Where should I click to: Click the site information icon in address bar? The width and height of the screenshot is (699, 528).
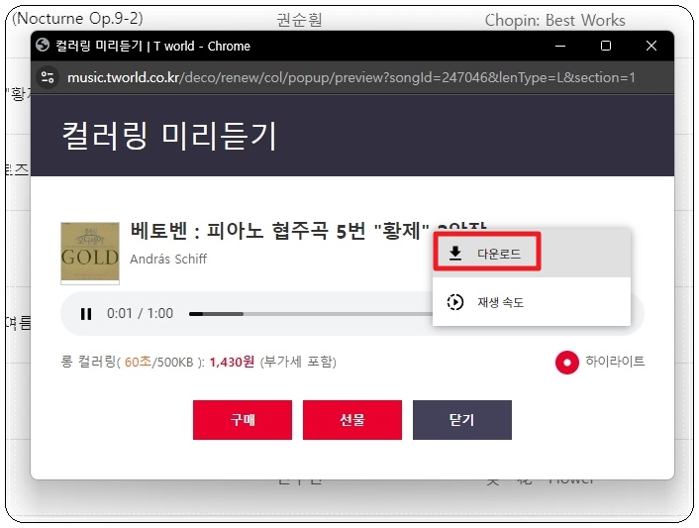pos(48,77)
